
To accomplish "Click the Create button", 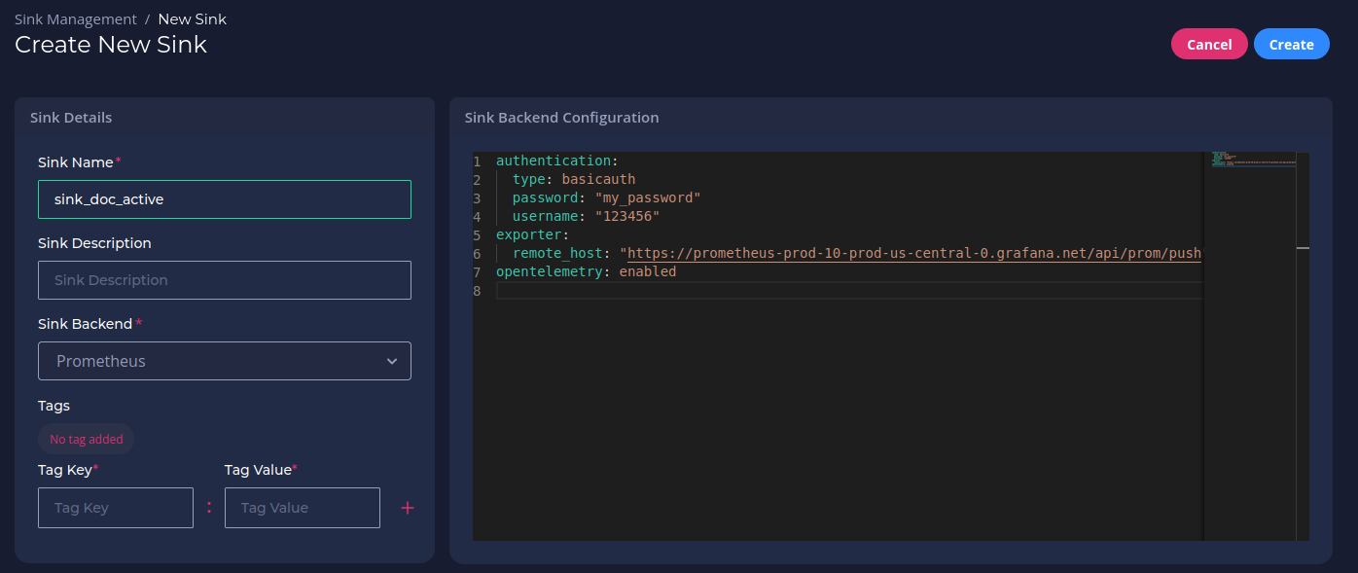I will (1292, 44).
